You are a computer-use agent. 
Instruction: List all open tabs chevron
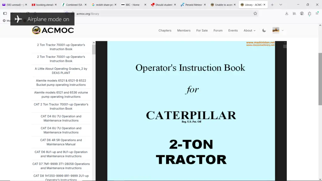click(x=281, y=5)
